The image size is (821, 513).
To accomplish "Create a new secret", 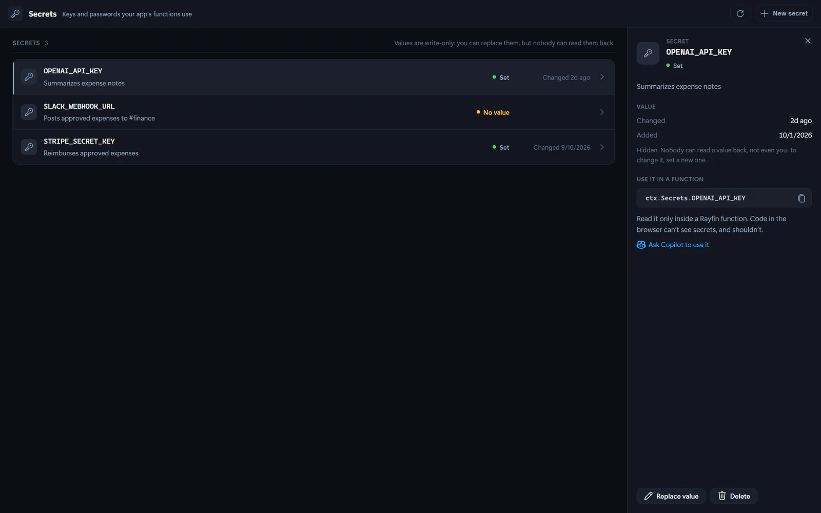I will point(784,13).
